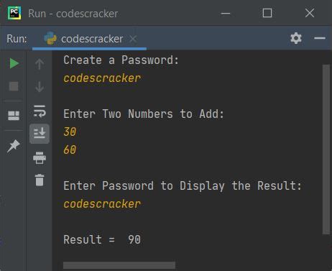Rerun codescracker with the green play icon
This screenshot has width=332, height=271.
(x=14, y=63)
